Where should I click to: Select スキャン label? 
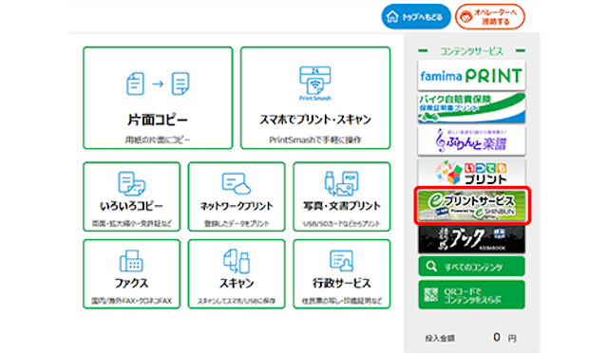[237, 283]
